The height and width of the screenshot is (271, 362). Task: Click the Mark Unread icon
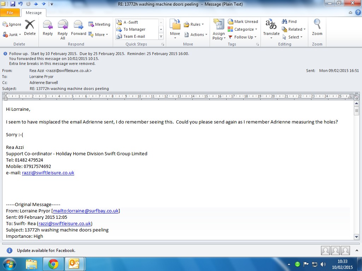(230, 22)
